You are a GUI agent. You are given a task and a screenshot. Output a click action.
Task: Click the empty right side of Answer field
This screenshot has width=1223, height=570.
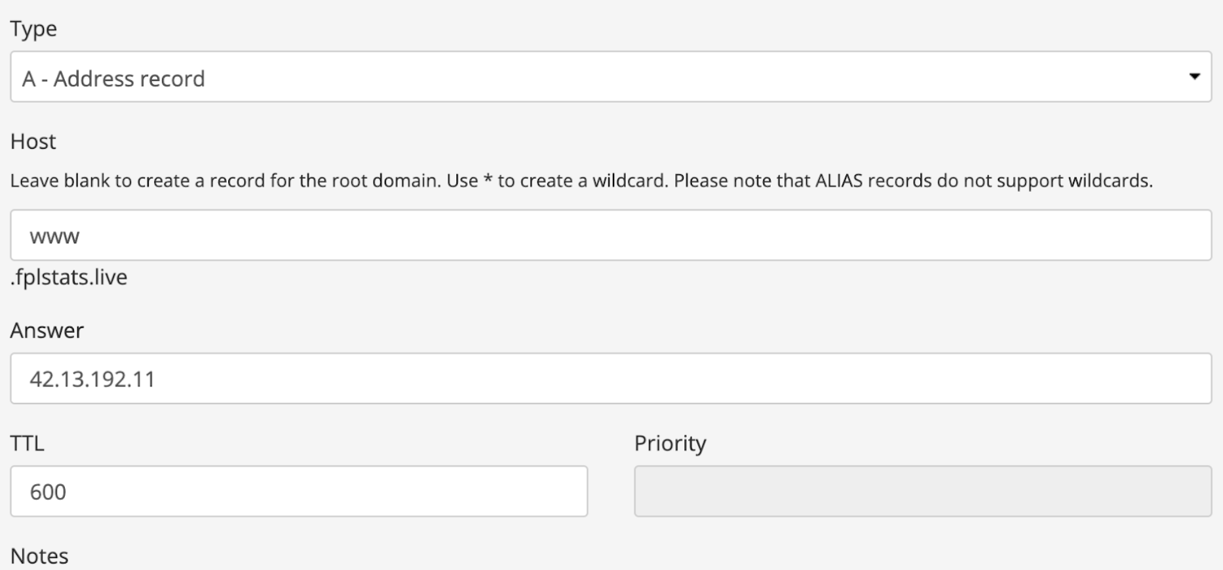tap(983, 379)
